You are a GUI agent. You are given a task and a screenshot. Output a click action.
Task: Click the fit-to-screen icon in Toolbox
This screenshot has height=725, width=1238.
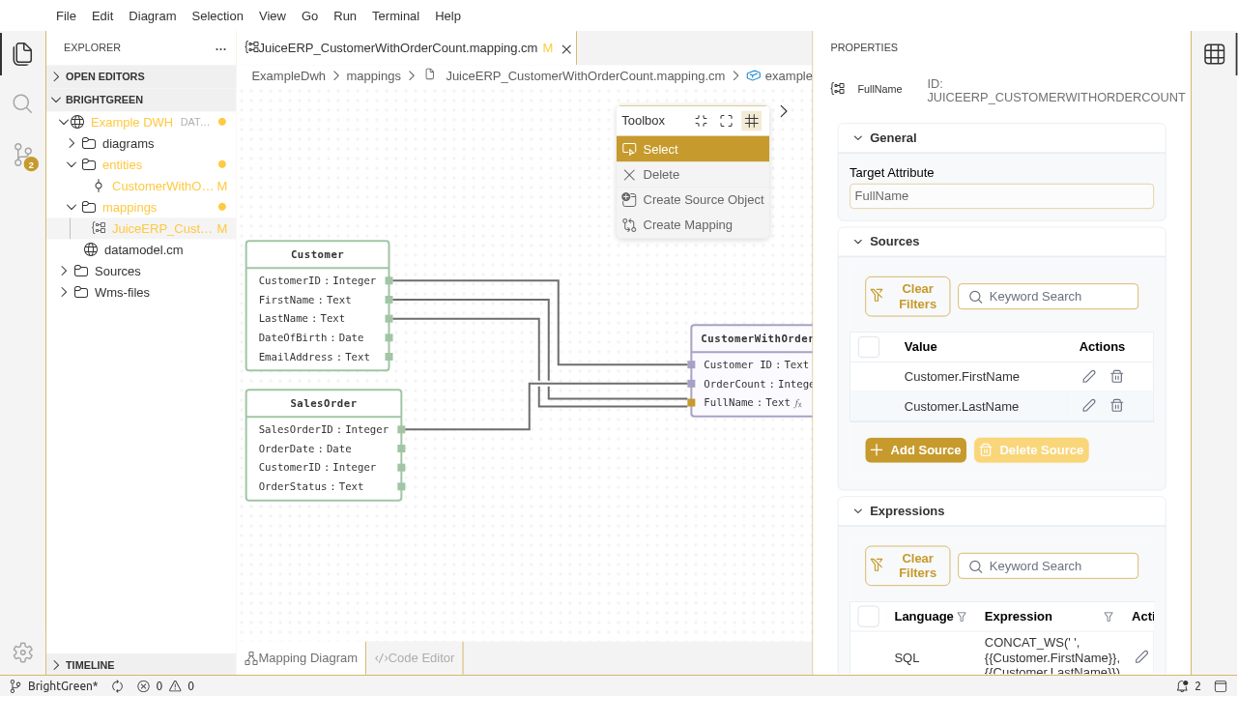[726, 121]
